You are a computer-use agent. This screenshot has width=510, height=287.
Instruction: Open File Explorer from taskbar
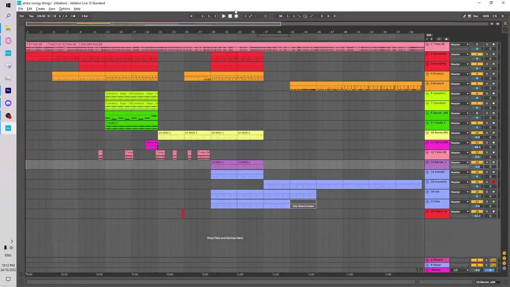coord(8,28)
